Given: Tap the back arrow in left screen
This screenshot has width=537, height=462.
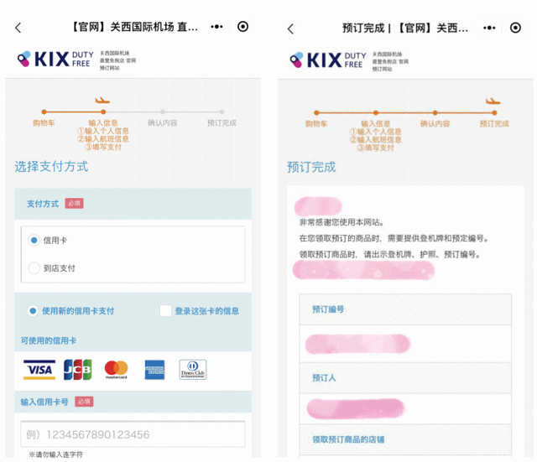Looking at the screenshot, I should (x=18, y=28).
